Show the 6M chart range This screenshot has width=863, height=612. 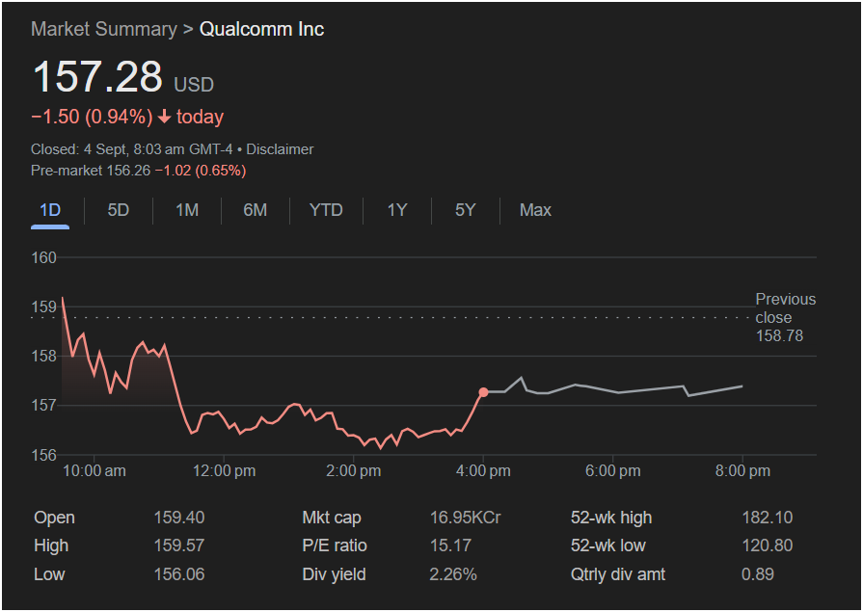pyautogui.click(x=256, y=210)
